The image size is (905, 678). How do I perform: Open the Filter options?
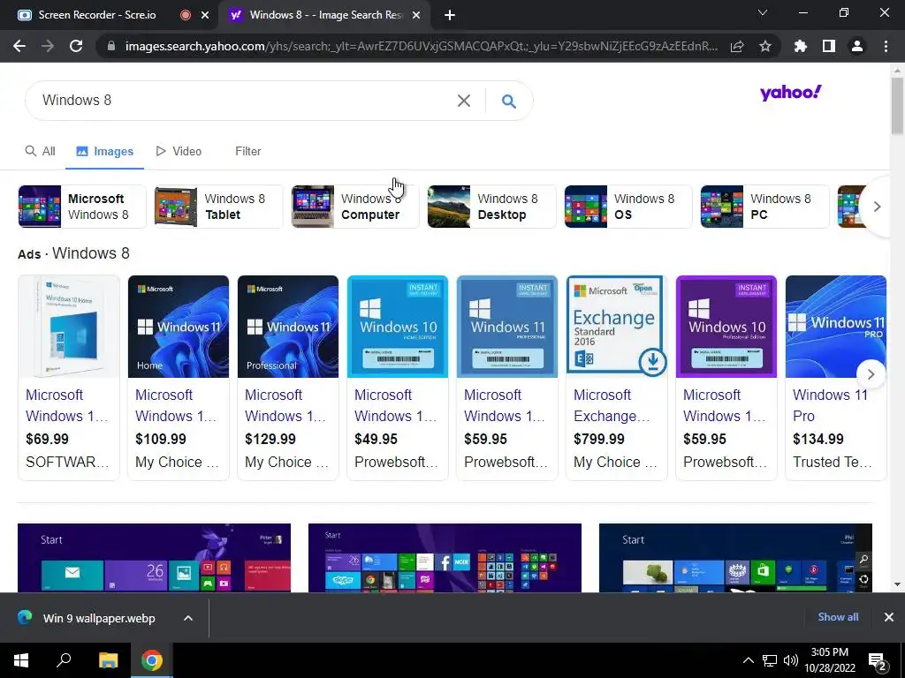pyautogui.click(x=248, y=151)
